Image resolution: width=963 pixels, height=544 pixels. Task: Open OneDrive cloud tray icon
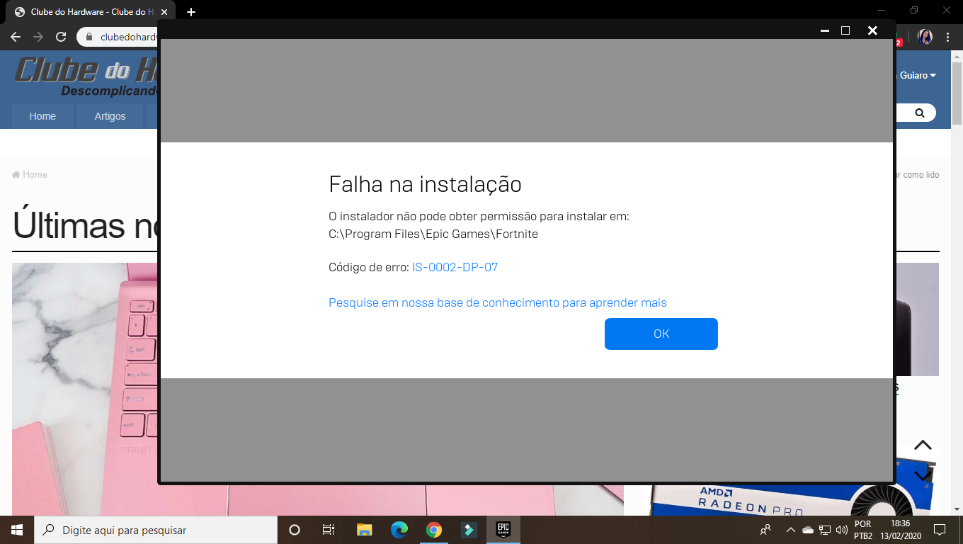point(808,530)
